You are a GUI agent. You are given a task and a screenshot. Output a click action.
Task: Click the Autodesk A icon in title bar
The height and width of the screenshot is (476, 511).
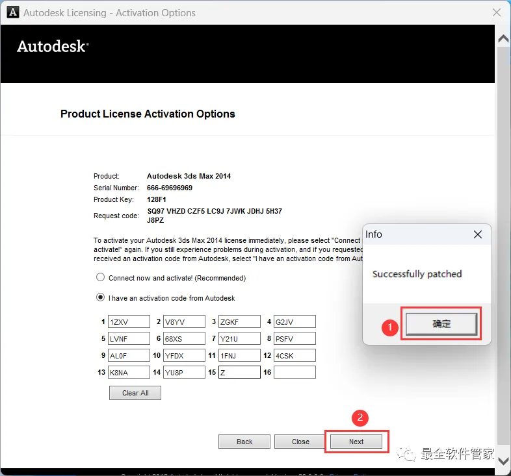tap(13, 12)
